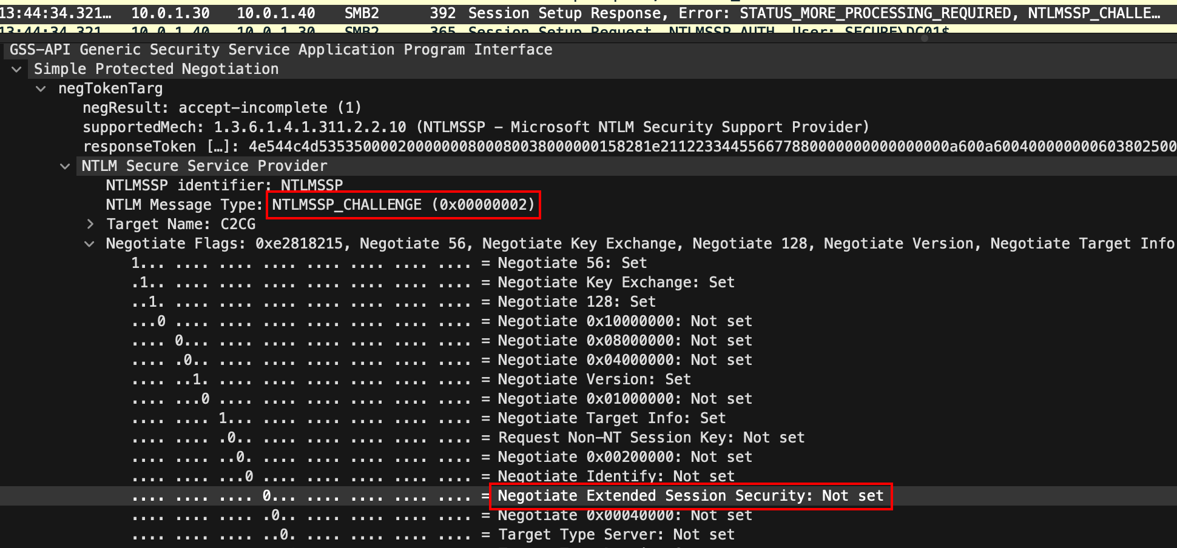Viewport: 1177px width, 548px height.
Task: Expand the Target Name: C2CG field
Action: (90, 224)
